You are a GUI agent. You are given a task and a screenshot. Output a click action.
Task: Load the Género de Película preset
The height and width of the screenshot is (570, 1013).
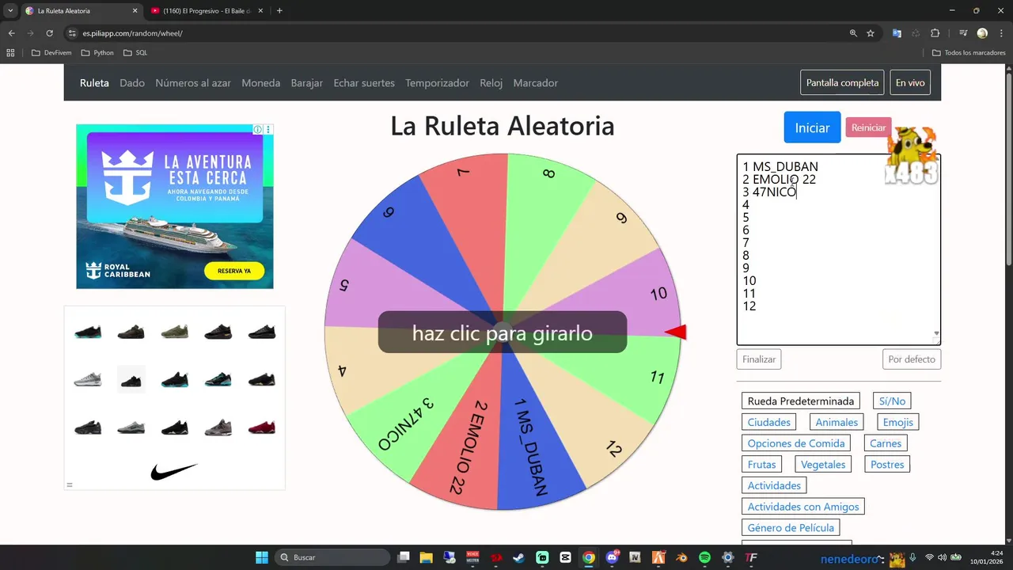pos(791,528)
